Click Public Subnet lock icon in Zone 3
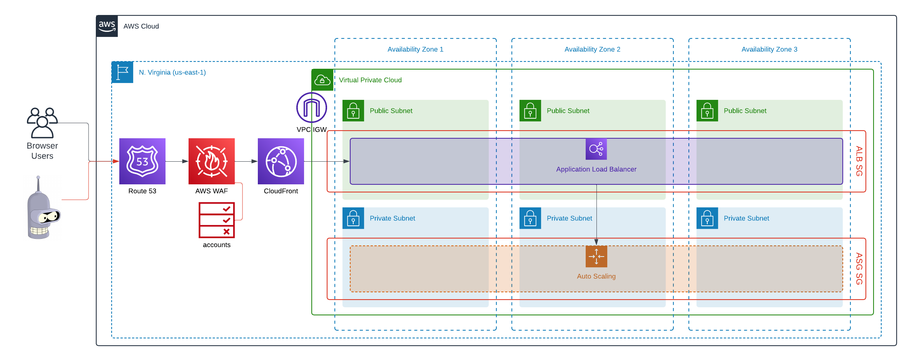The image size is (912, 361). click(x=707, y=111)
